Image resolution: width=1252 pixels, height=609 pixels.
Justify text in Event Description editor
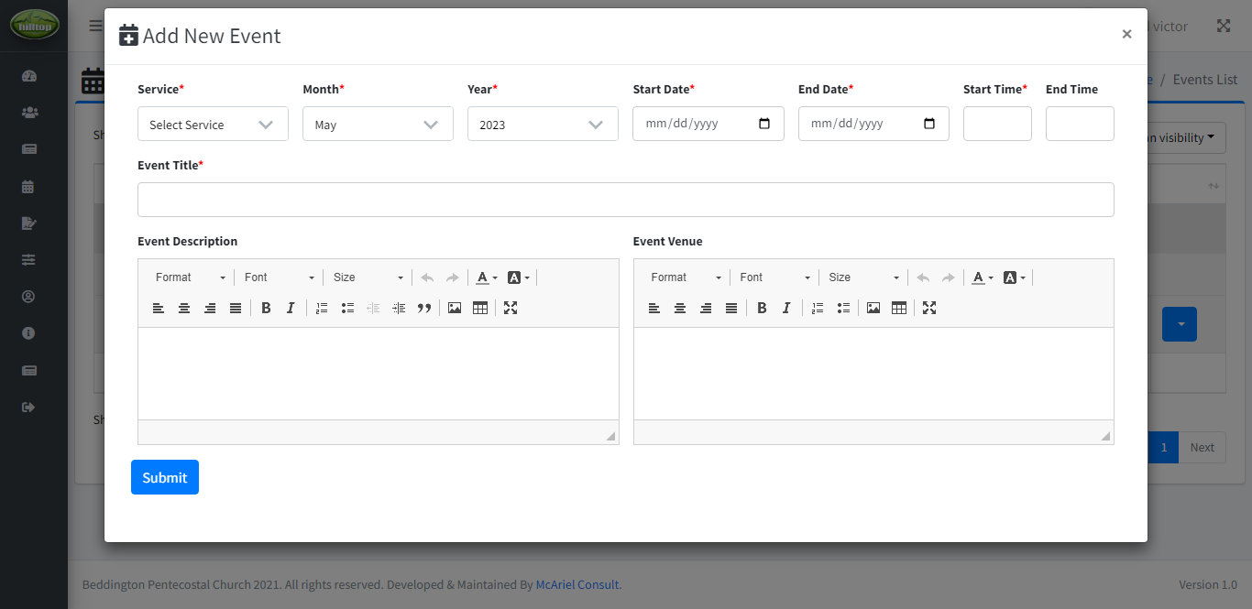[x=236, y=308]
